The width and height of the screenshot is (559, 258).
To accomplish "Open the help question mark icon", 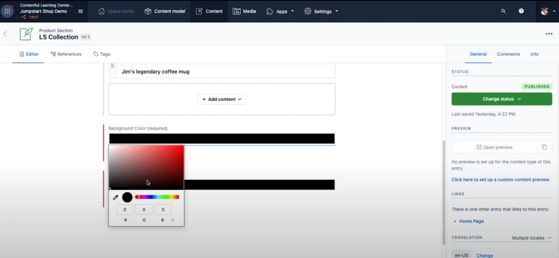I will click(521, 11).
